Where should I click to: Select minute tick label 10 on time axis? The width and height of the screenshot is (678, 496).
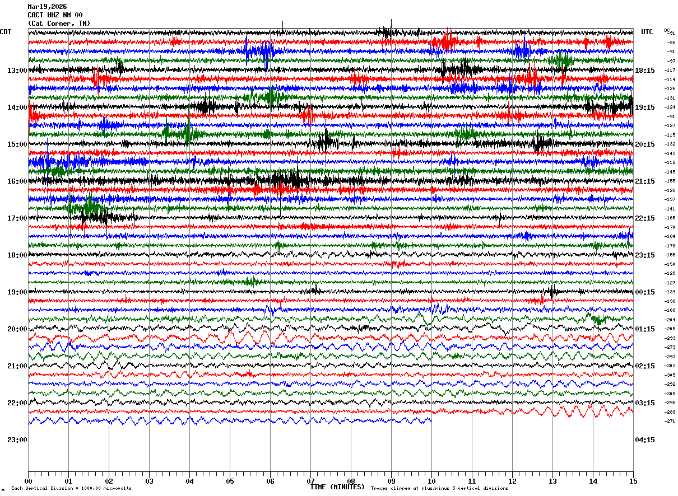[x=431, y=481]
